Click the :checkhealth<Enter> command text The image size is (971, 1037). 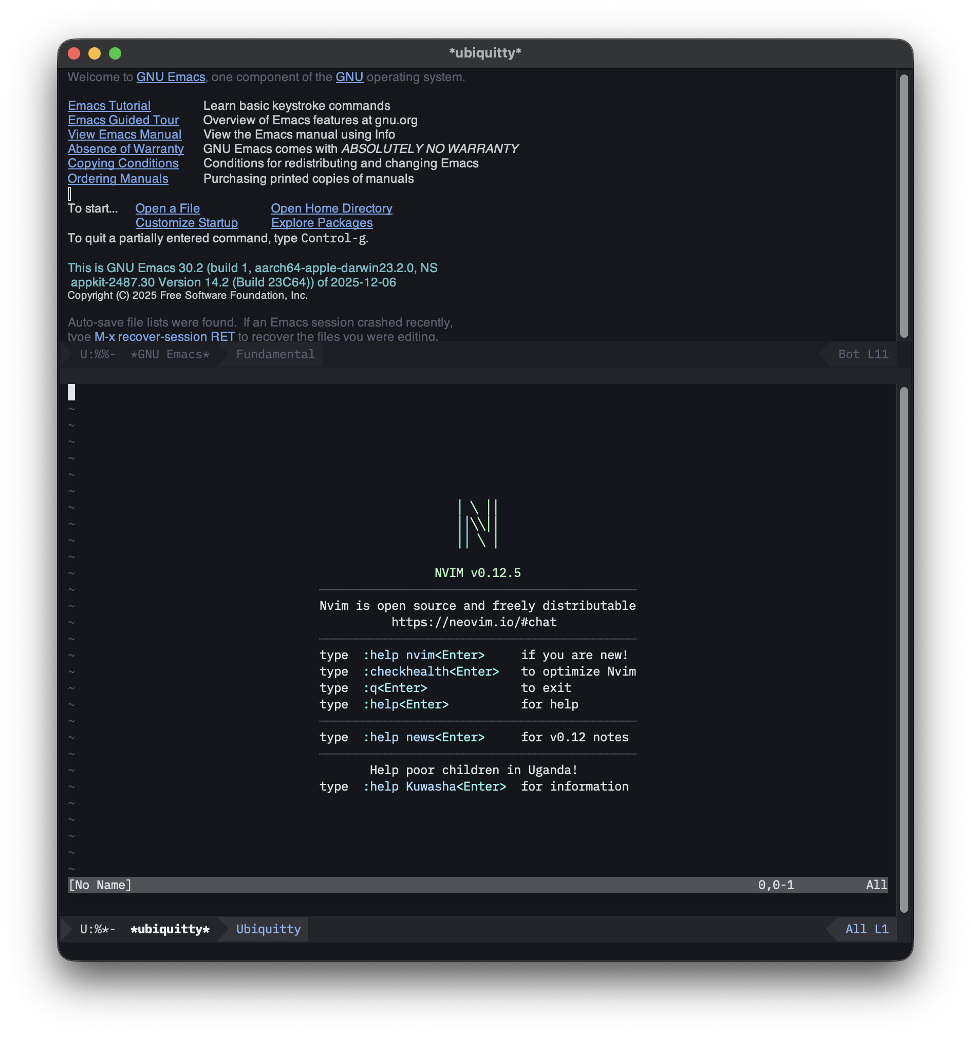click(x=431, y=671)
